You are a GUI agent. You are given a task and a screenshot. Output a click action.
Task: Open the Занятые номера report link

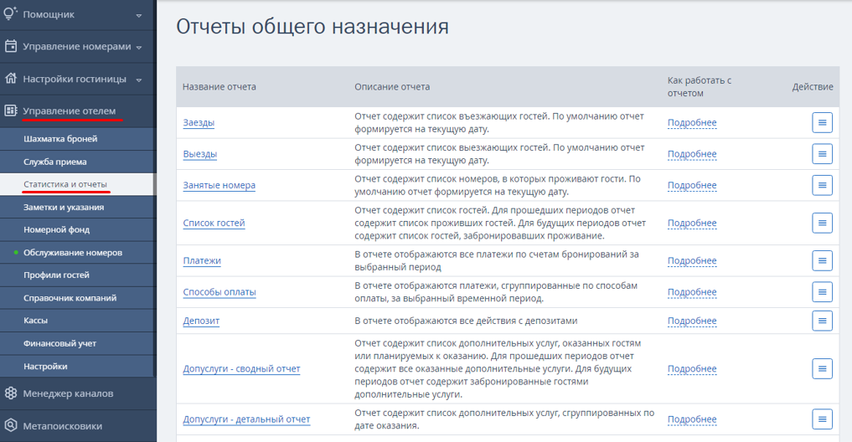coord(219,185)
